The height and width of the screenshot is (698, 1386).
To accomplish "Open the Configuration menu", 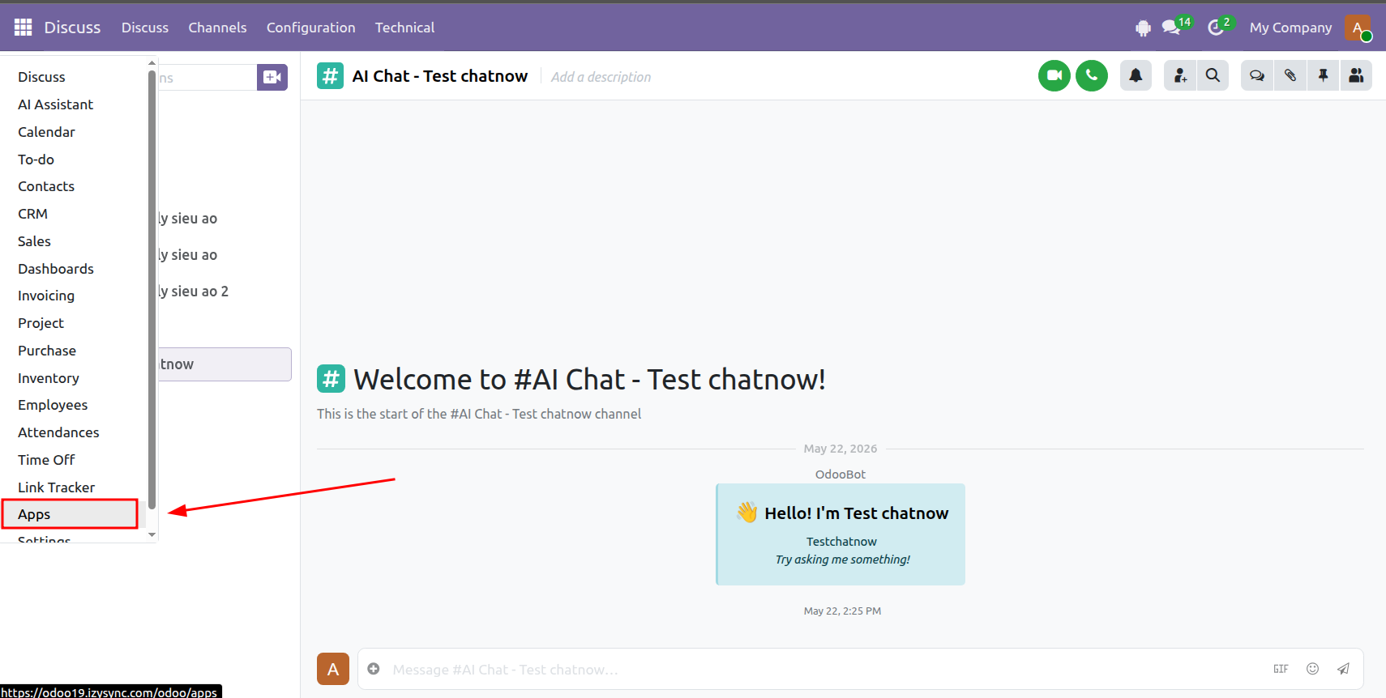I will (x=311, y=28).
